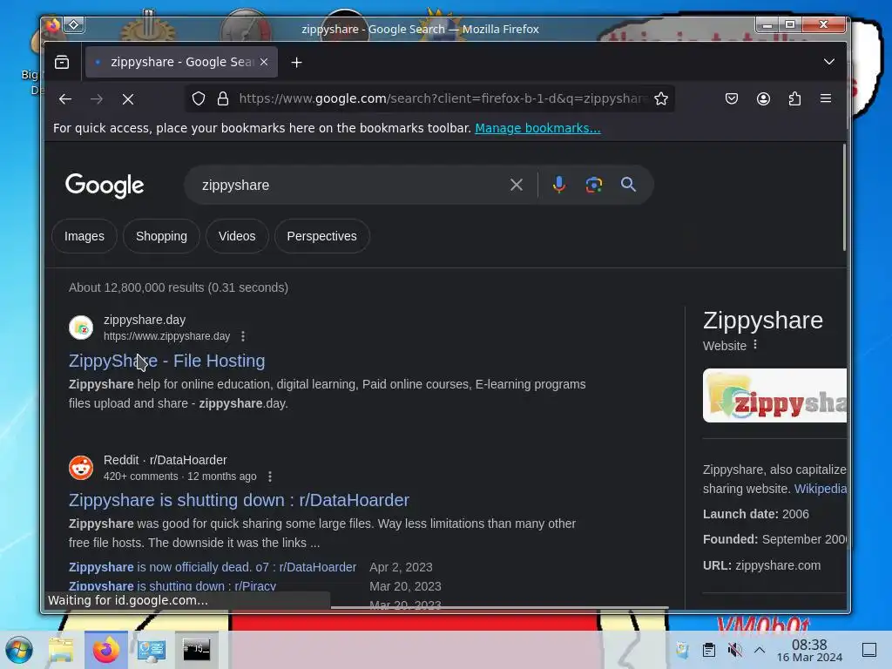
Task: Open Zippyshare is shutting down r/DataHoarder
Action: pos(239,500)
